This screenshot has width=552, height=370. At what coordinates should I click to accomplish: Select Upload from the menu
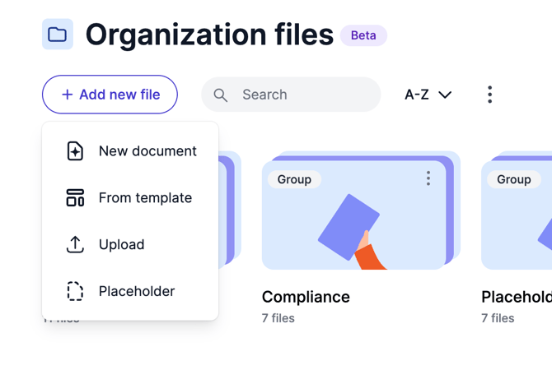pyautogui.click(x=130, y=244)
